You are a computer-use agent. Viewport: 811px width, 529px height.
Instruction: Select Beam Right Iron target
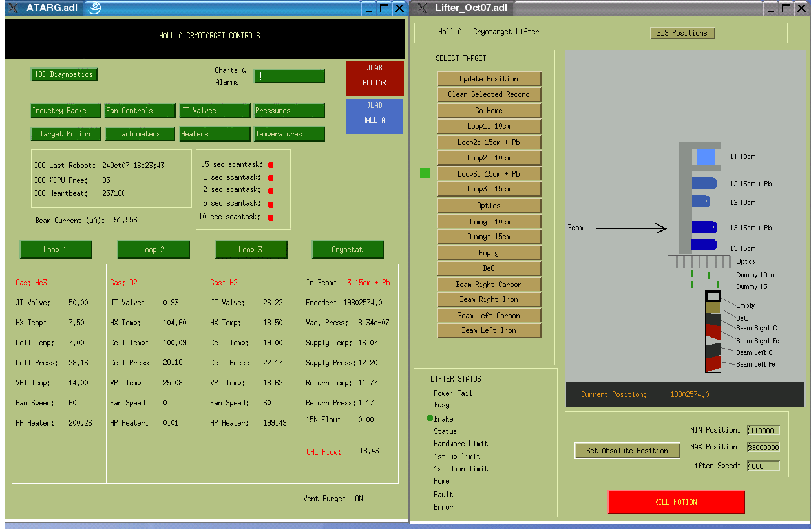pos(489,299)
